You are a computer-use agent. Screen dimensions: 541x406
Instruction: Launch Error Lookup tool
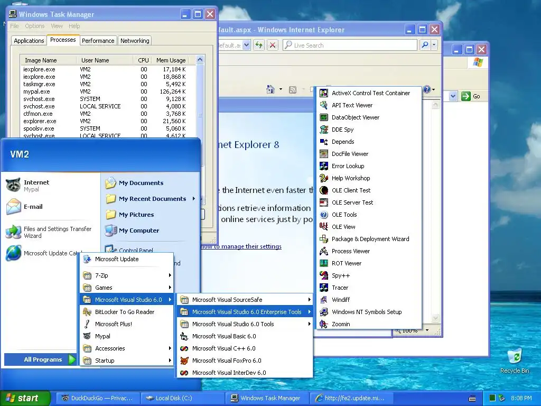(369, 166)
